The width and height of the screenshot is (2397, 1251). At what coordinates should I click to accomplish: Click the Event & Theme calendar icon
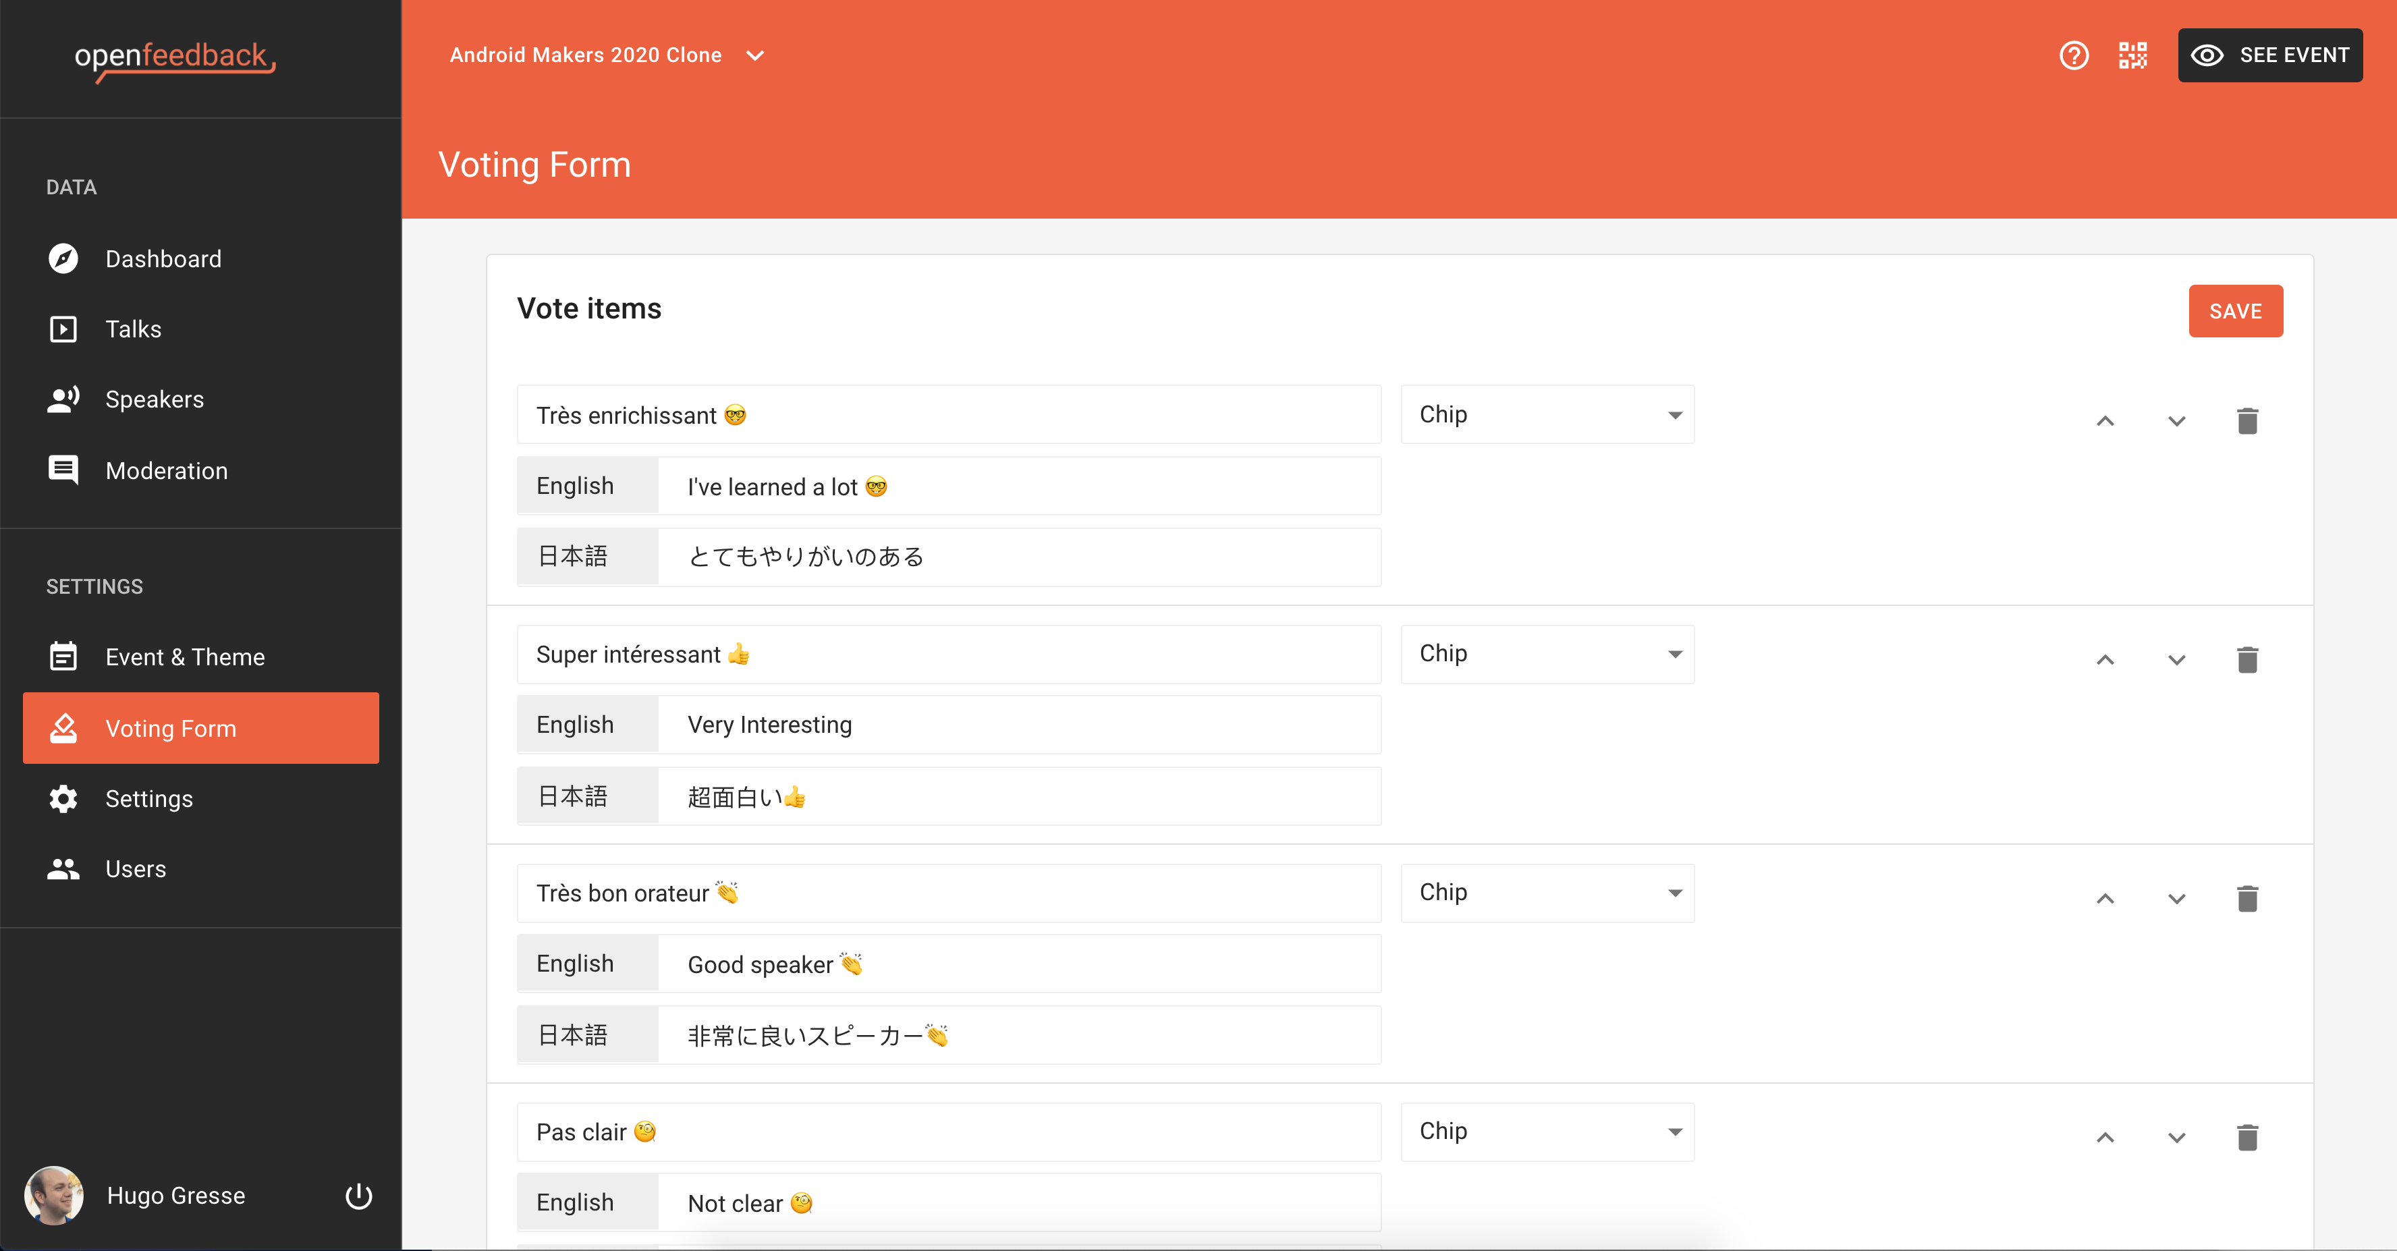point(62,656)
